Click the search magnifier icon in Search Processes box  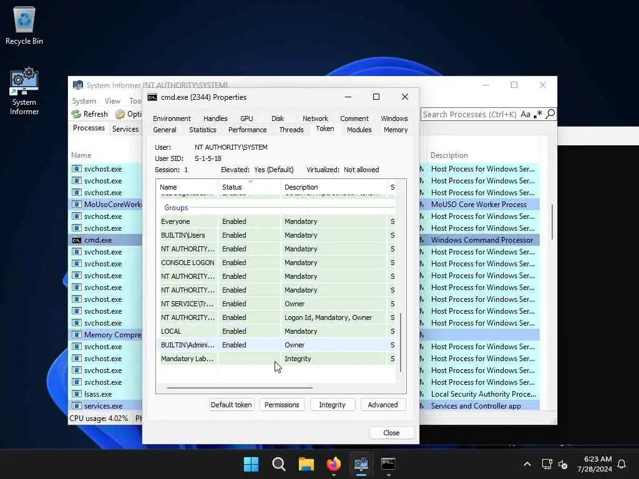(550, 114)
